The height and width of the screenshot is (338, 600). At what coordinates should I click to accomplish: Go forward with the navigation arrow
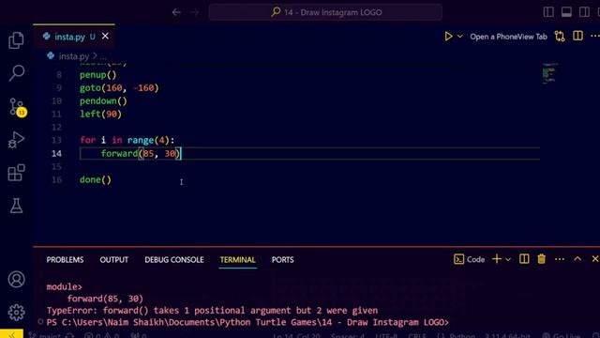(x=194, y=12)
